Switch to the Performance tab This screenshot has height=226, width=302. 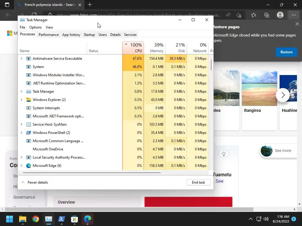pos(49,35)
